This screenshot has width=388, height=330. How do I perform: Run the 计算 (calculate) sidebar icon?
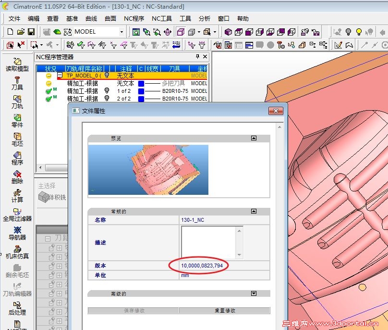pos(17,196)
